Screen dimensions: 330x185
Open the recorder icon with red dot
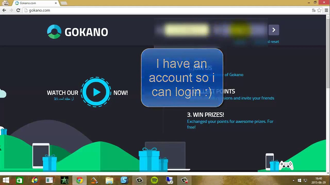(184, 180)
